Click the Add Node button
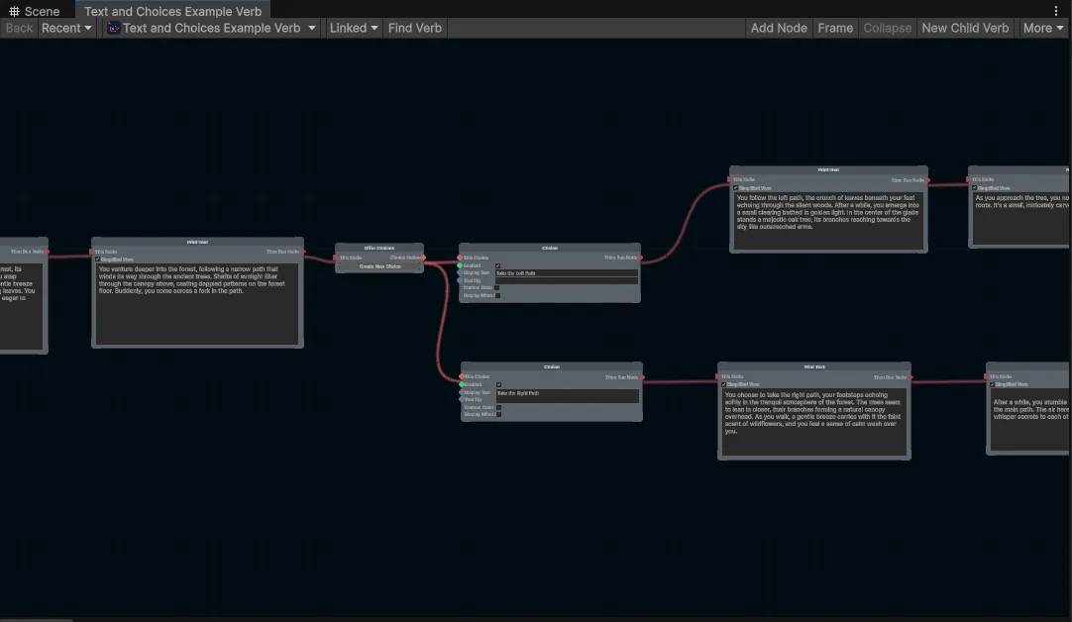The height and width of the screenshot is (622, 1072). (779, 28)
